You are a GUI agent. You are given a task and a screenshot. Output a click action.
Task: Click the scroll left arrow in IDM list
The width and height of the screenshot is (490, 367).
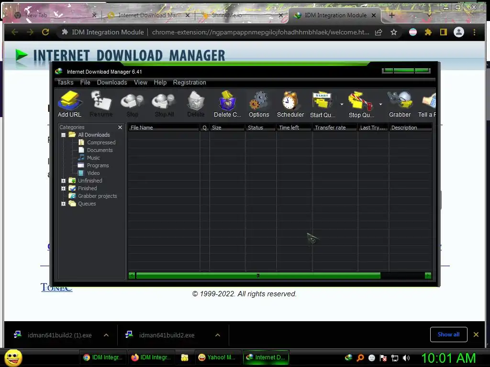pyautogui.click(x=132, y=276)
